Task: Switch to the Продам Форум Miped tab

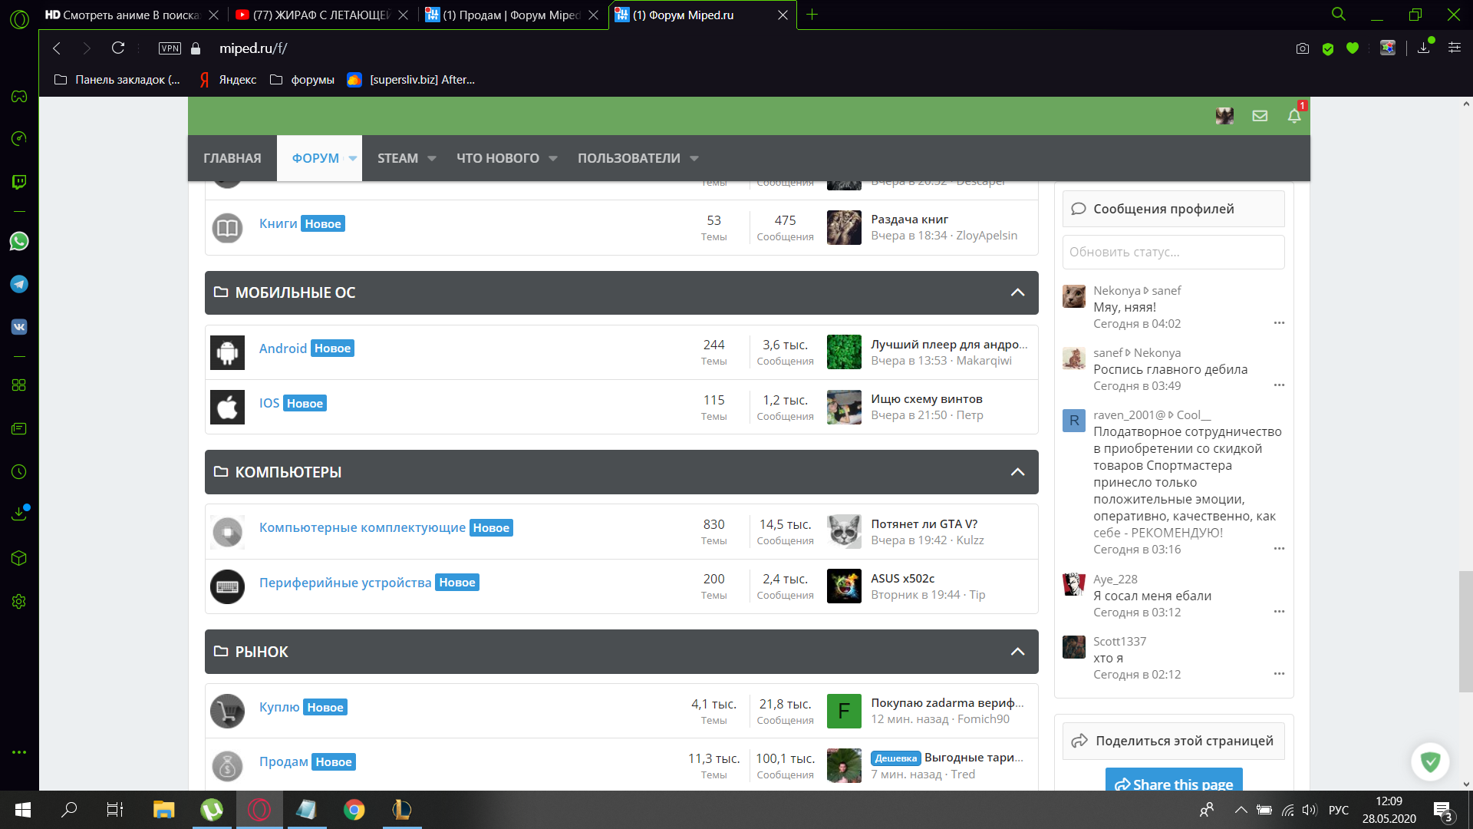Action: (x=512, y=15)
